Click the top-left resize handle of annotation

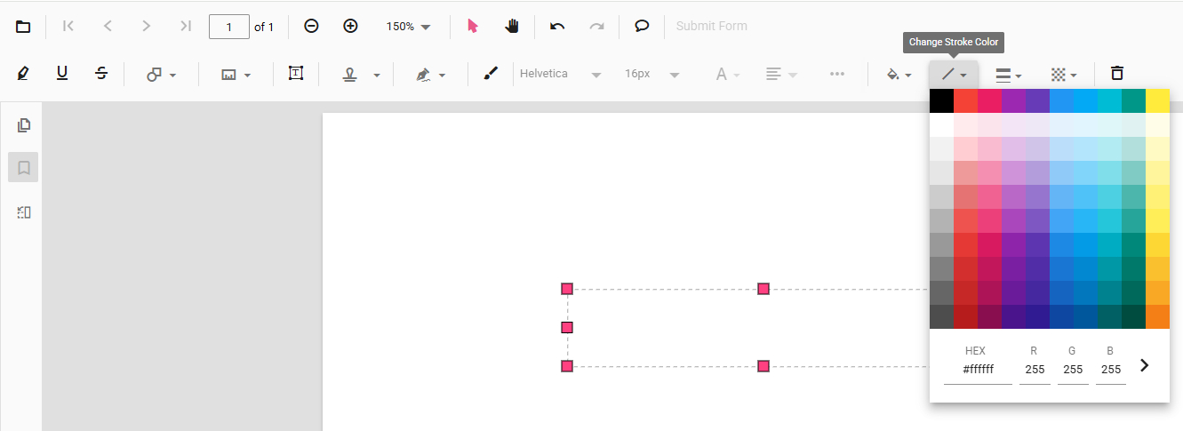click(x=567, y=289)
